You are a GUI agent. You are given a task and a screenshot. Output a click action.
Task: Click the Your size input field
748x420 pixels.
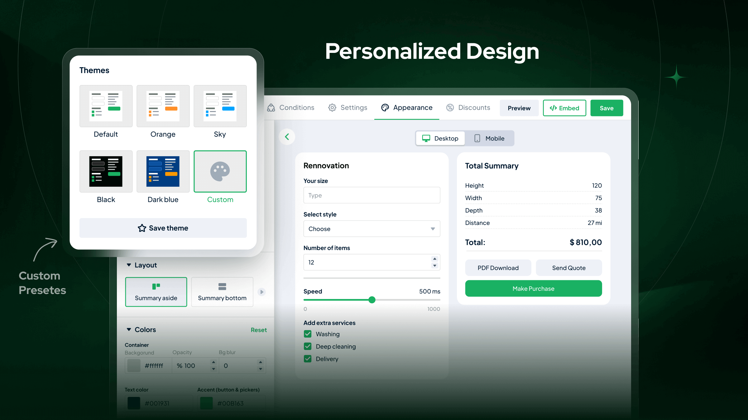click(372, 195)
